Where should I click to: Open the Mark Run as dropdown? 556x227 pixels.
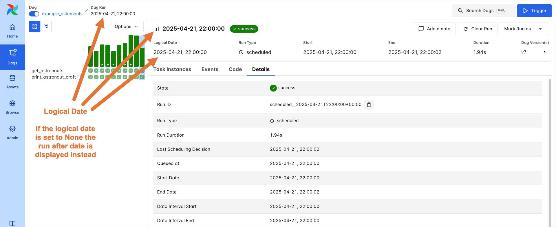tap(524, 29)
